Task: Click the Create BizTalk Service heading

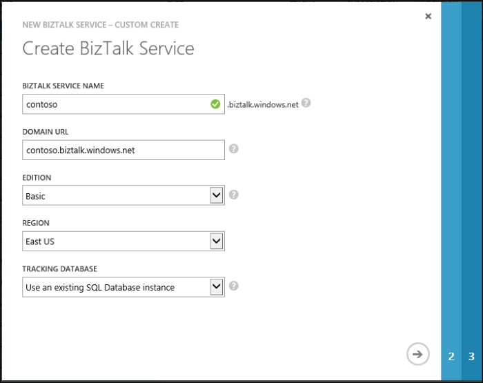Action: [108, 48]
